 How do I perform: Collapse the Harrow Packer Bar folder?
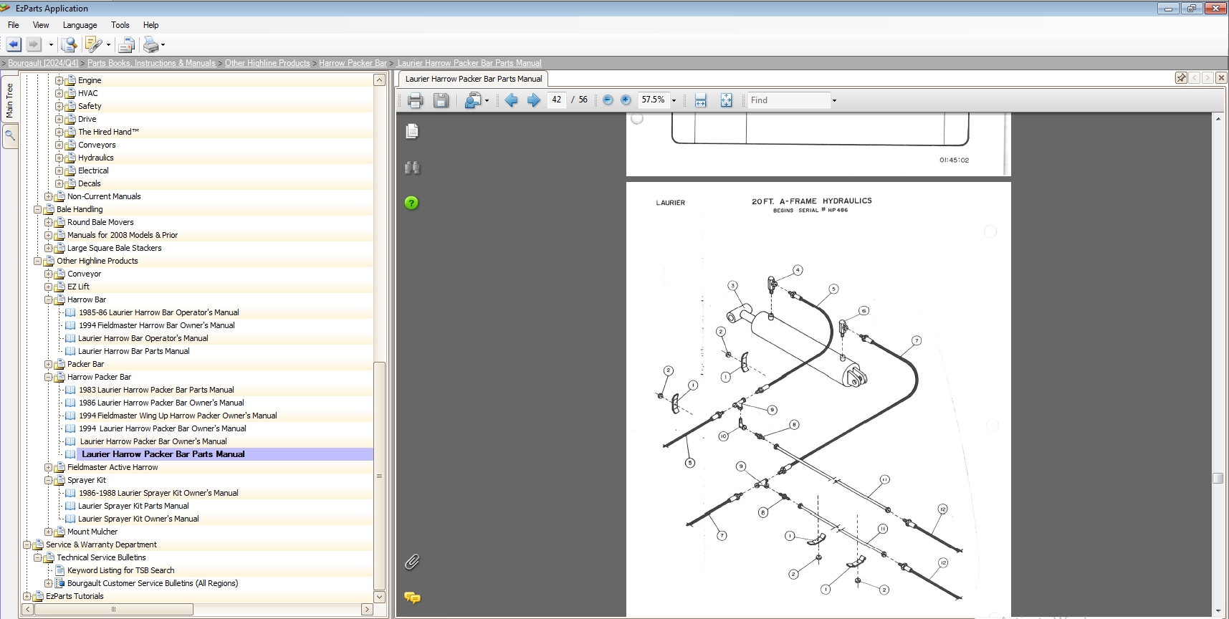tap(49, 377)
